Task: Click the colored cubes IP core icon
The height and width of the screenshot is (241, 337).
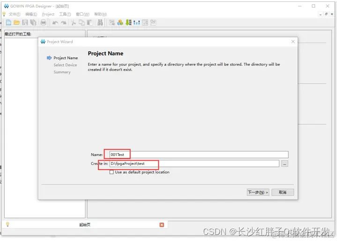Action: click(x=120, y=23)
